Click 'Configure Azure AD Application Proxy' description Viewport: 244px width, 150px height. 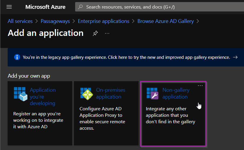102,118
